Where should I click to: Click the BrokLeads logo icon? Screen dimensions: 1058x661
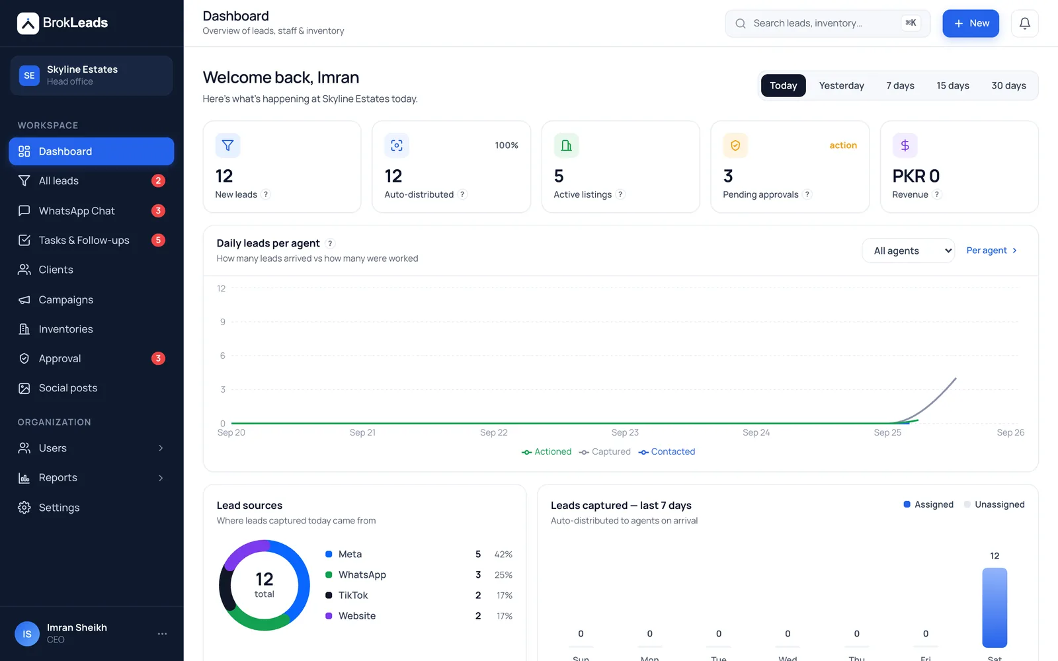pyautogui.click(x=28, y=23)
